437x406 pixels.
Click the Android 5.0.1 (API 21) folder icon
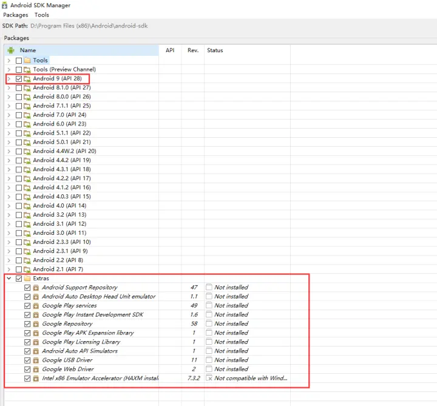[x=27, y=142]
